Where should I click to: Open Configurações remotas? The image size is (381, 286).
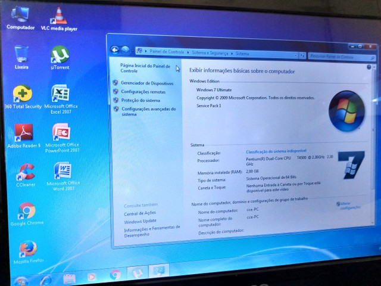pyautogui.click(x=143, y=92)
